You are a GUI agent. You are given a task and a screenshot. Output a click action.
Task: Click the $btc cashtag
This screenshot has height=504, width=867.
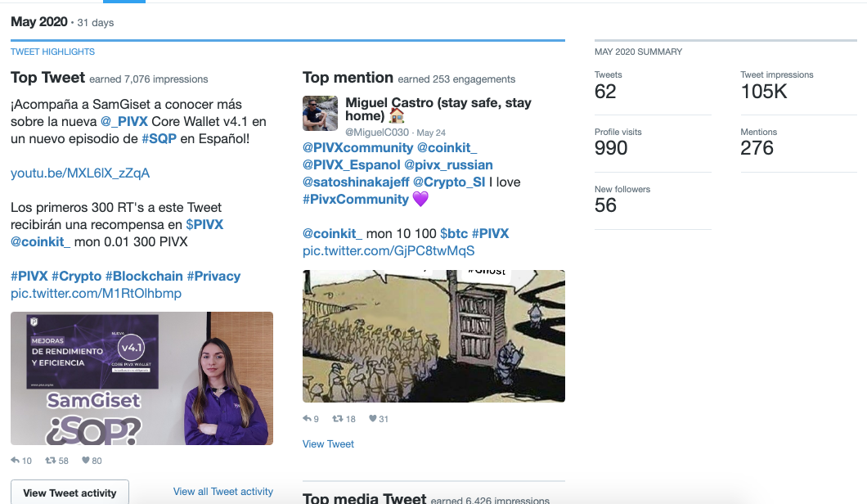point(454,233)
